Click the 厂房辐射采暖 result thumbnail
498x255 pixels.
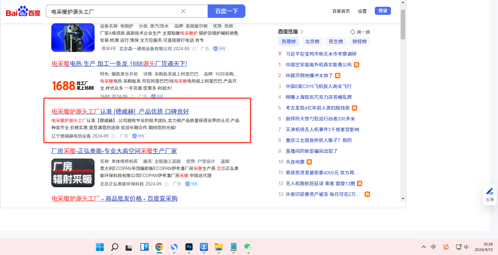73,173
